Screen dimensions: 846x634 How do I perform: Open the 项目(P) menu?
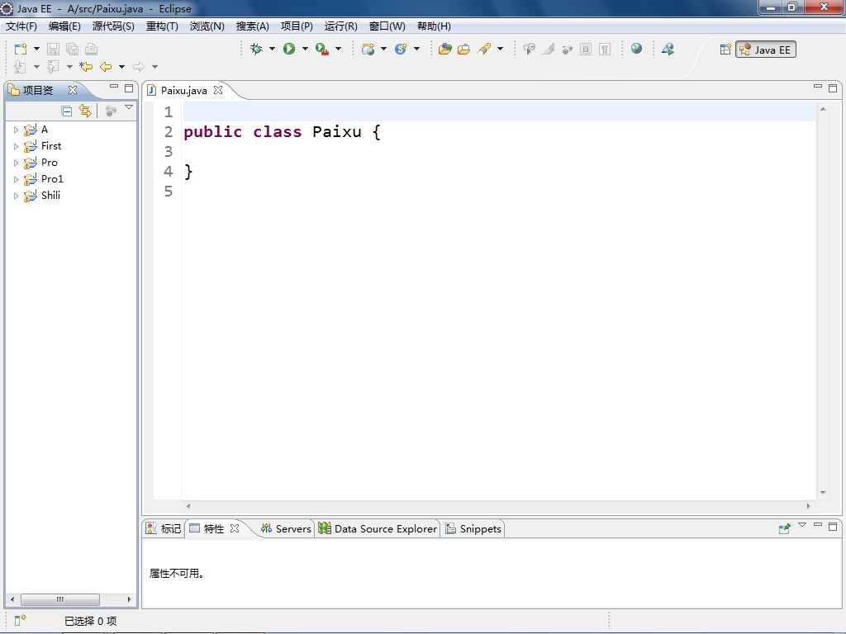pos(297,26)
